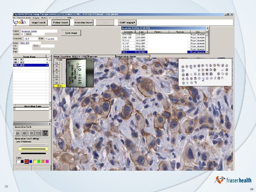Click the slide label thumbnail

80,73
